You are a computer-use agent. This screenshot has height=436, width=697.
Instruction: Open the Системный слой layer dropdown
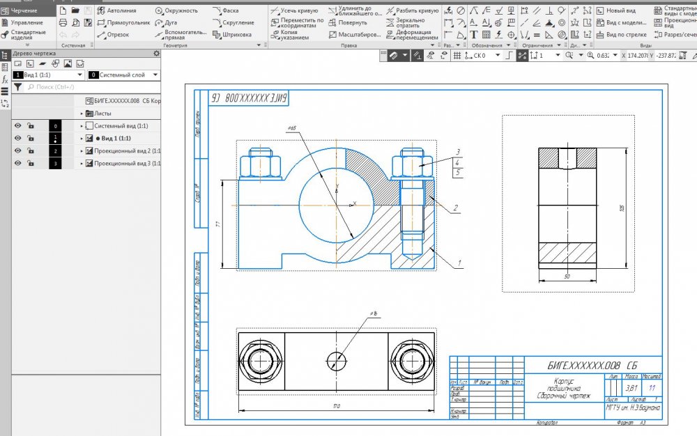155,75
